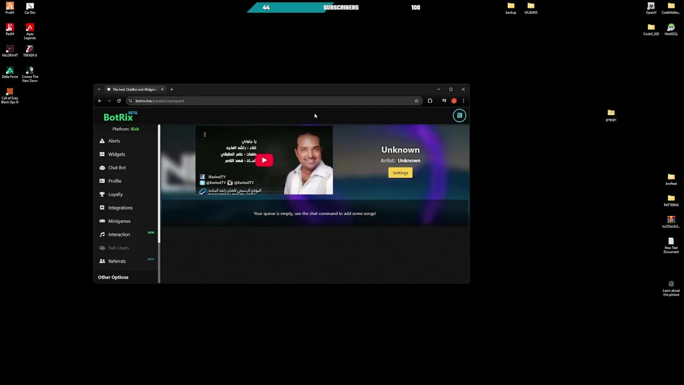Select the kc233m3s5 archive file
684x385 pixels.
click(671, 222)
